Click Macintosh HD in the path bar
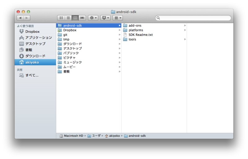Screen dimensions: 248x159 pyautogui.click(x=71, y=136)
